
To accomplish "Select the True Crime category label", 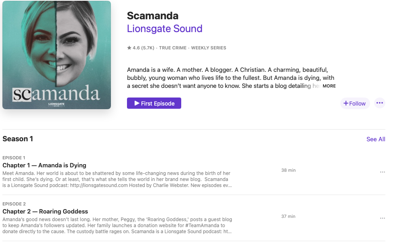I will click(x=173, y=48).
